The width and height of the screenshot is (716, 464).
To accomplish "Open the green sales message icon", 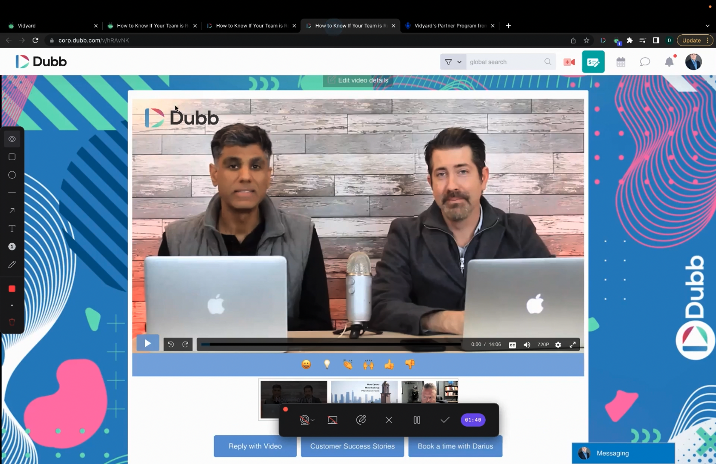I will 594,62.
